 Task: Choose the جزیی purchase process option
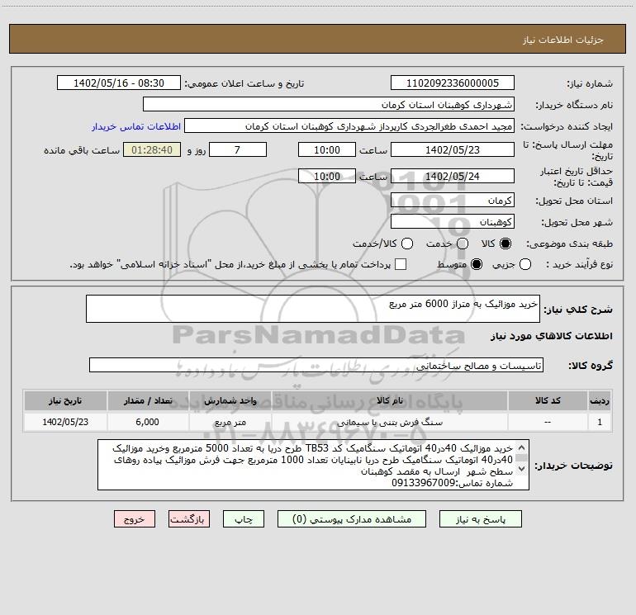[x=525, y=264]
